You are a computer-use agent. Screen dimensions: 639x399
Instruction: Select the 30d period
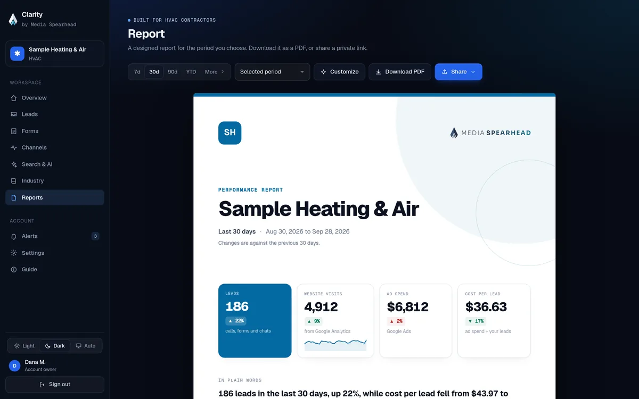click(x=154, y=72)
